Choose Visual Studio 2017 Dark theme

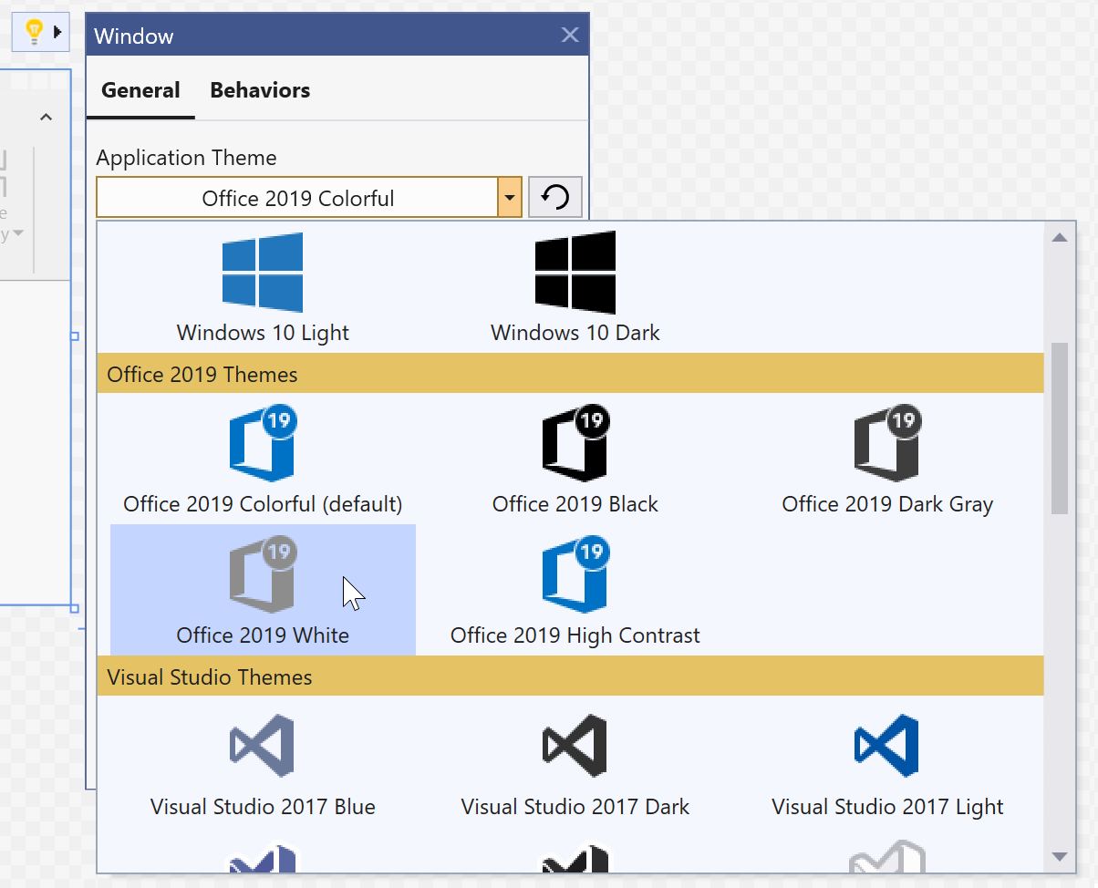[575, 746]
